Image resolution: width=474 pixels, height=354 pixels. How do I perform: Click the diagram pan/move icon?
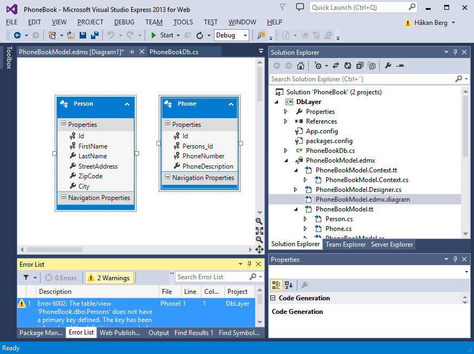pyautogui.click(x=259, y=249)
